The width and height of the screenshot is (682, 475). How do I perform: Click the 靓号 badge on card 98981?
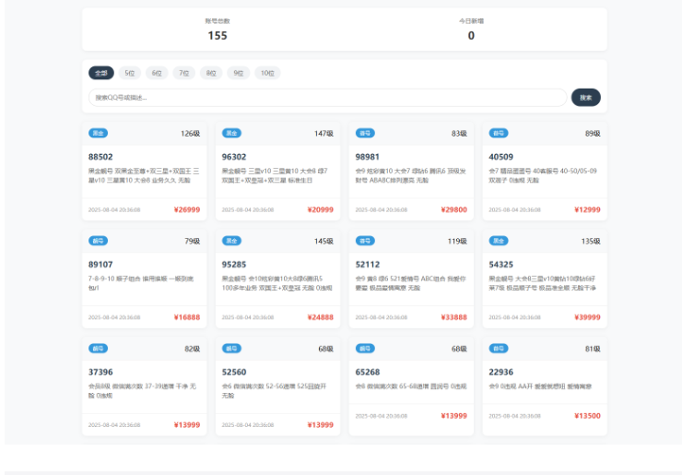(365, 134)
